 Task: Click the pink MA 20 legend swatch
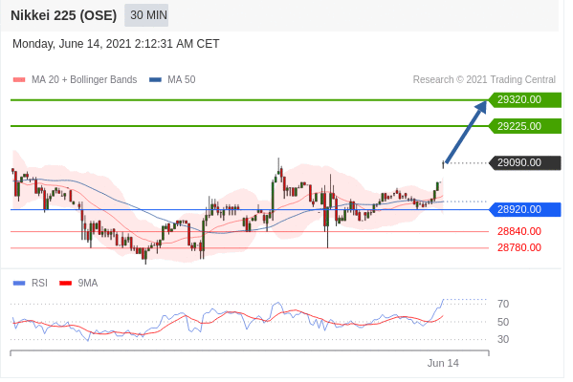coord(19,80)
